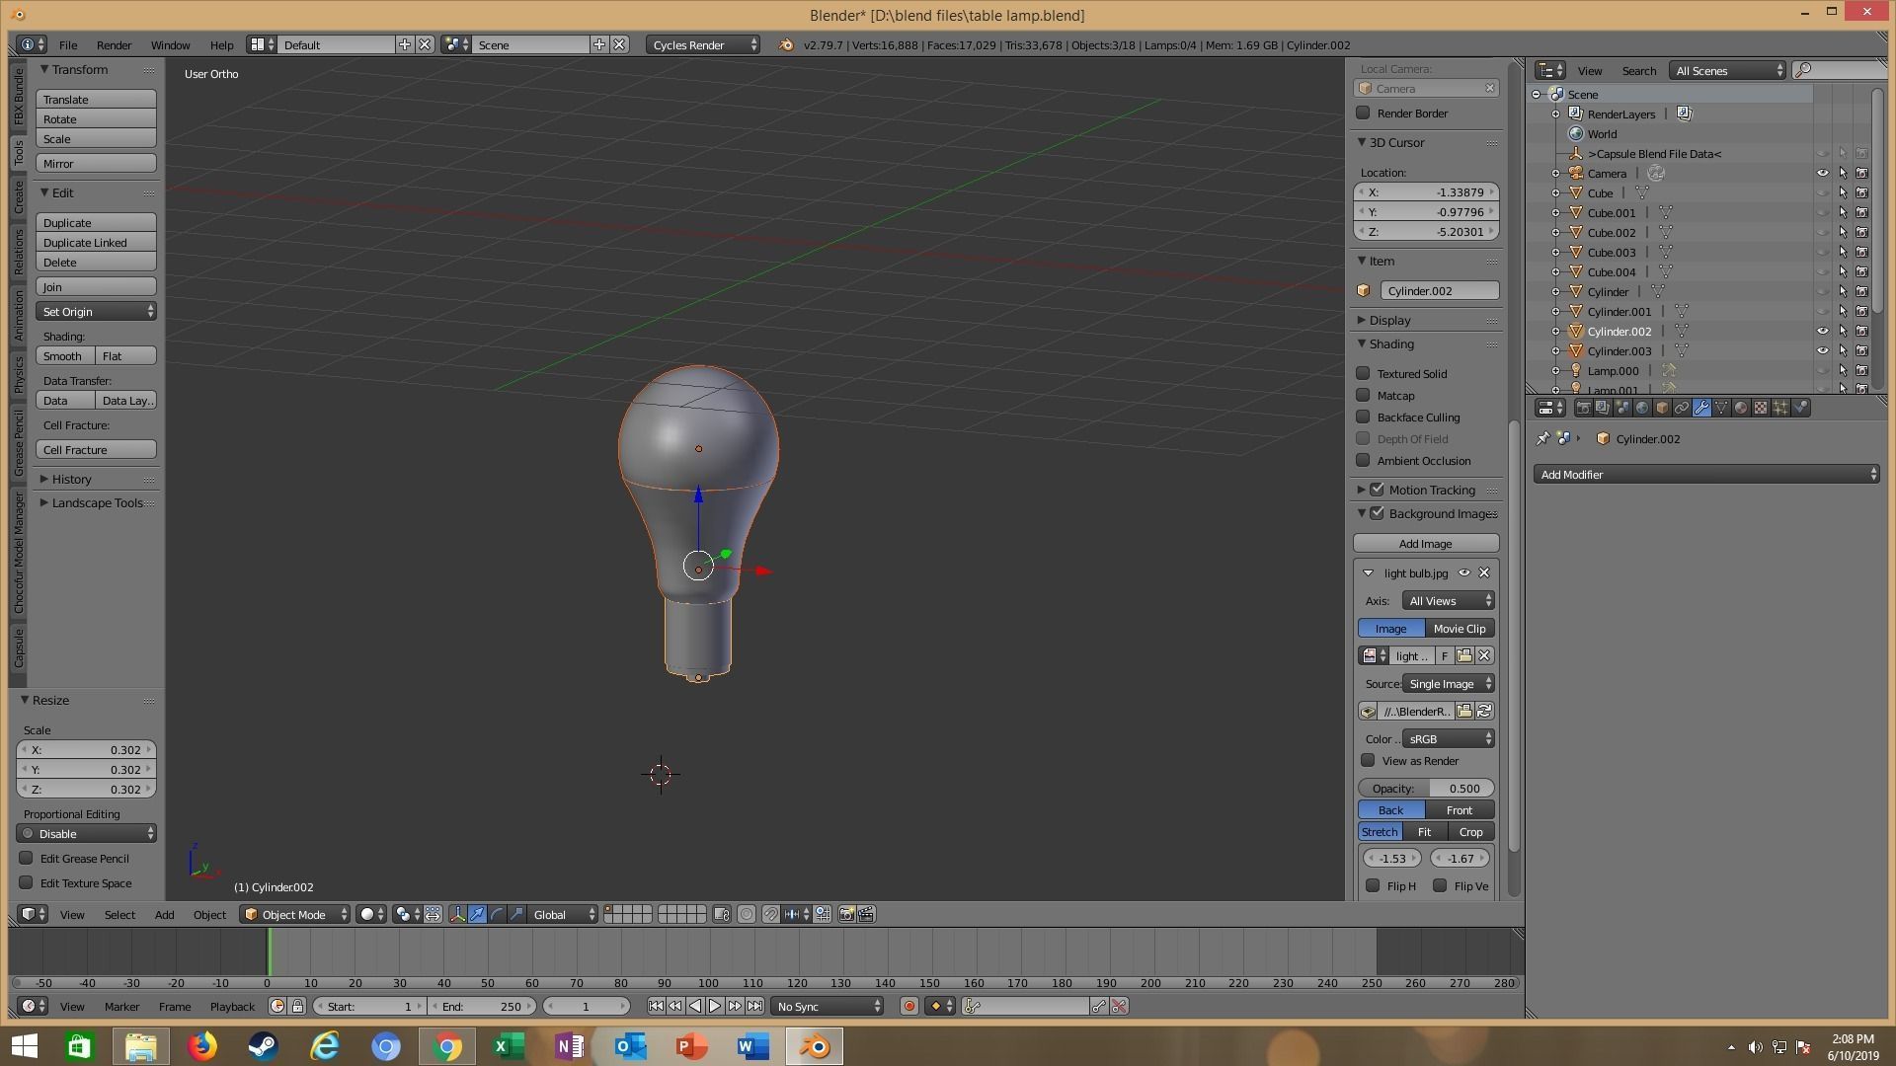Toggle render camera icon for Cylinder.001

click(x=1861, y=312)
